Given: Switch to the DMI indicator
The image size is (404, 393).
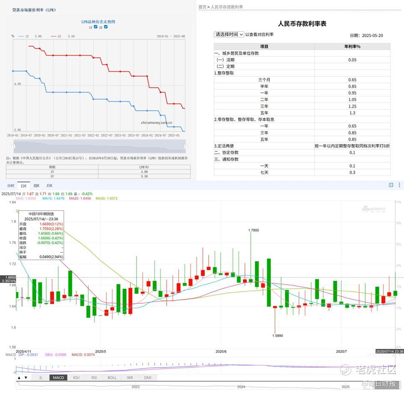Looking at the screenshot, I should [147, 378].
